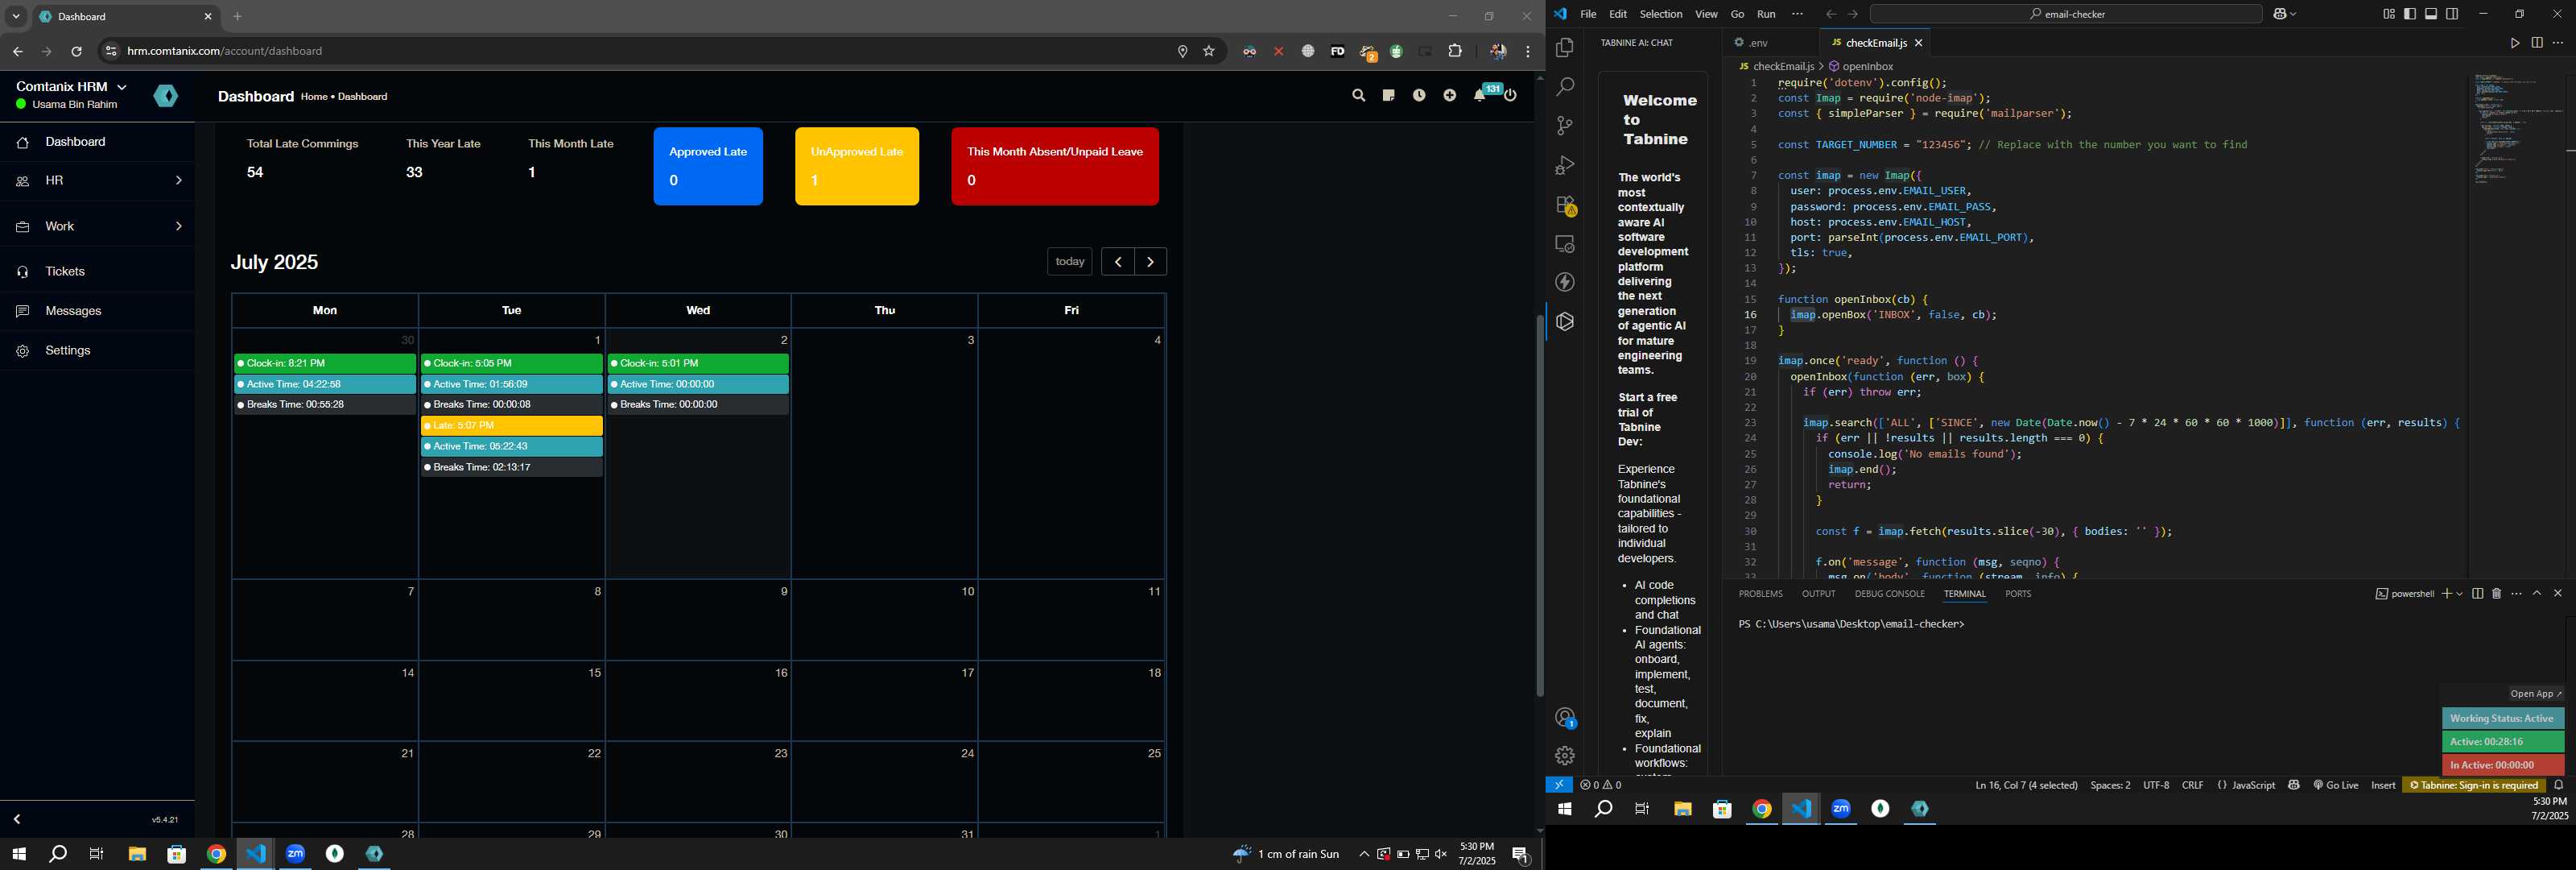Switch to the .env editor tab
2576x870 pixels.
coord(1760,43)
